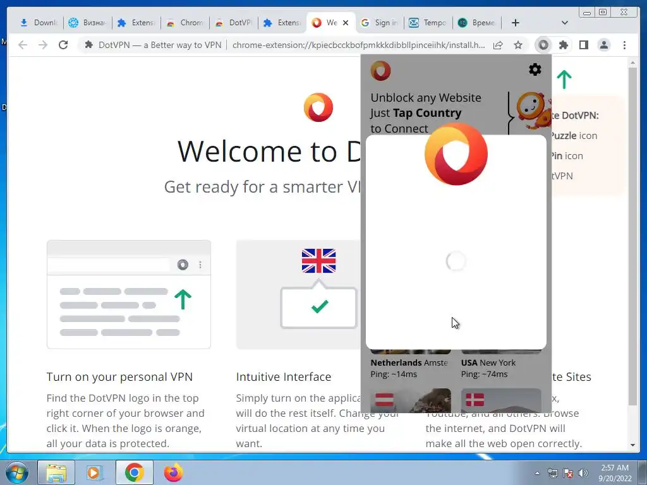Click the DotVPN extension icon in toolbar
The height and width of the screenshot is (485, 647).
point(543,45)
